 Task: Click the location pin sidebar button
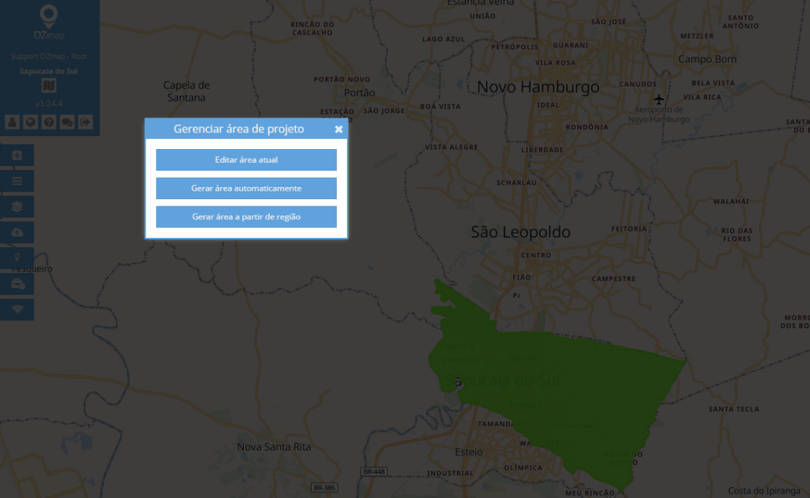[17, 258]
